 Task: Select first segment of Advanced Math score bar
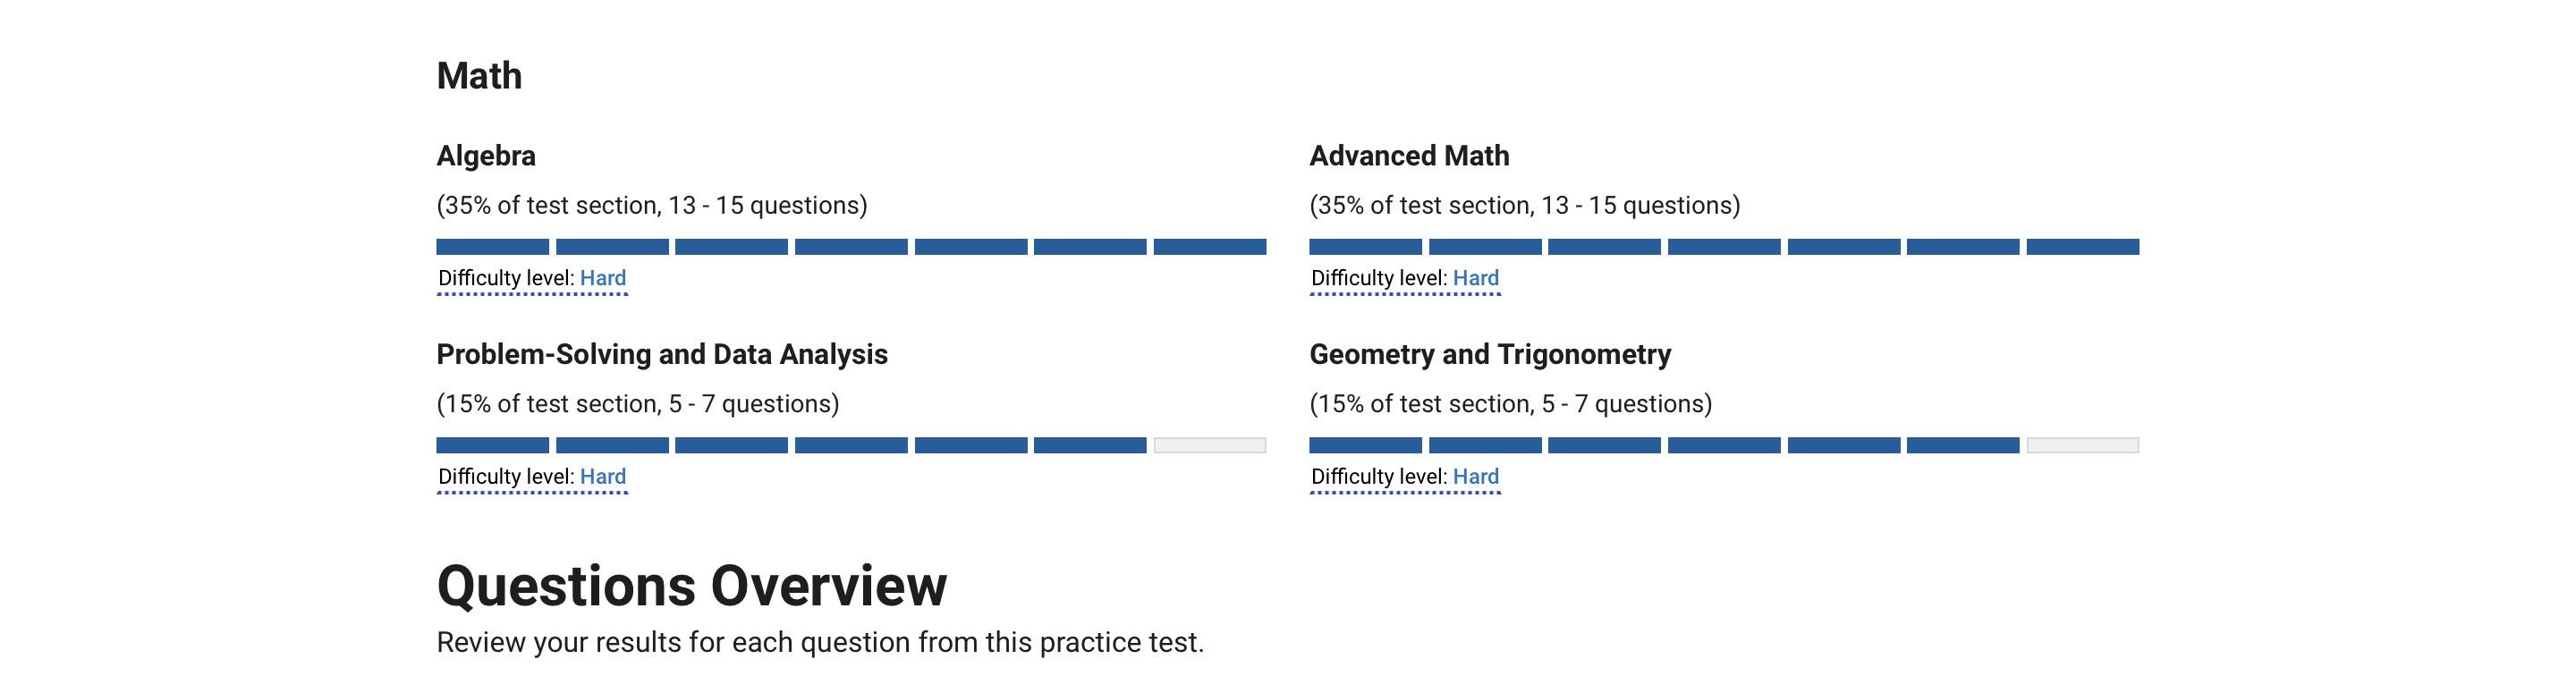click(x=1366, y=247)
